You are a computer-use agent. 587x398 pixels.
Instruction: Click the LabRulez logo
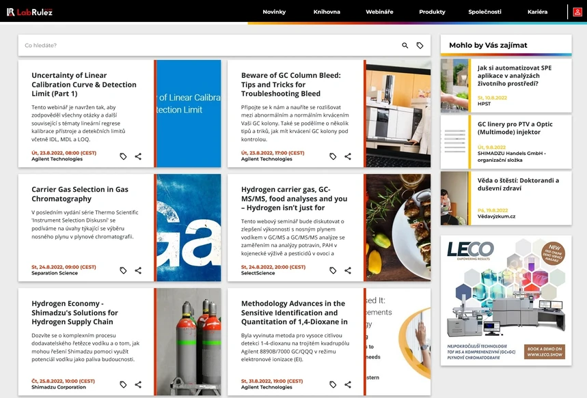[29, 12]
